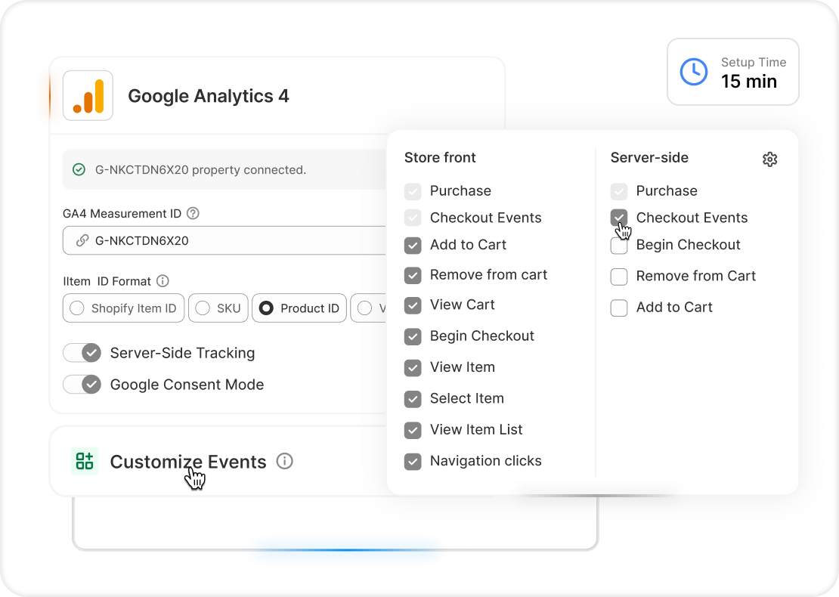This screenshot has height=597, width=839.
Task: Uncheck the View Item List checkbox
Action: pyautogui.click(x=413, y=429)
